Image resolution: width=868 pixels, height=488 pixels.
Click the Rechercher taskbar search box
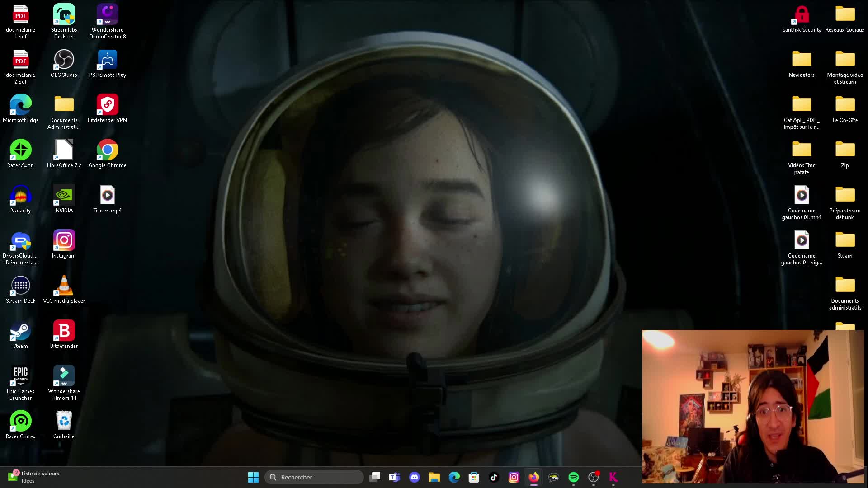click(x=314, y=477)
